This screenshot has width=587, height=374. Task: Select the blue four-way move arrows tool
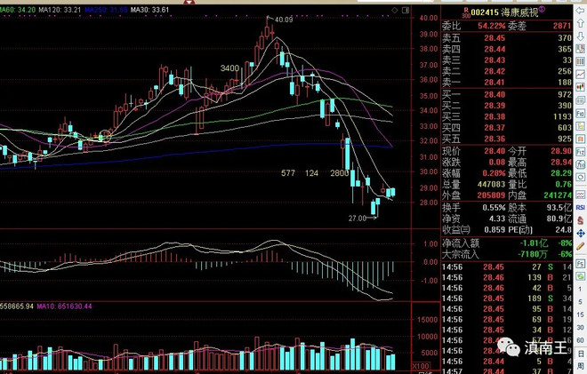580,234
